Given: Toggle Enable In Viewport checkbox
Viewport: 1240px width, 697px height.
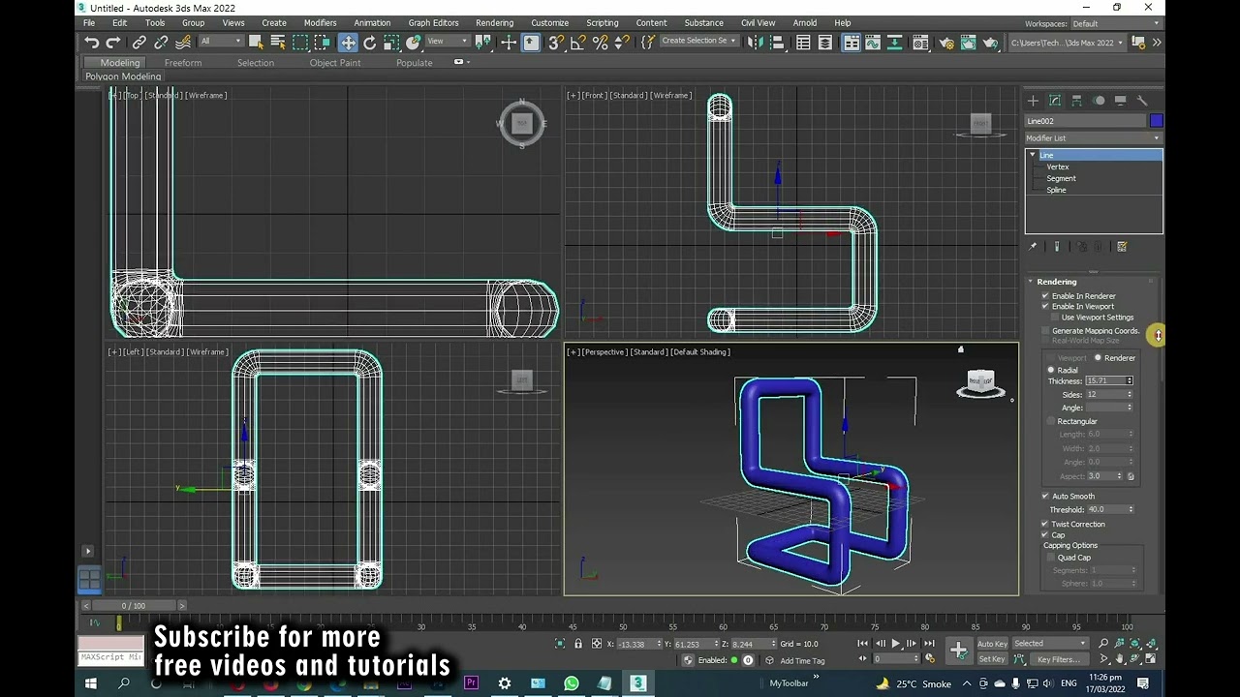Looking at the screenshot, I should (1045, 307).
